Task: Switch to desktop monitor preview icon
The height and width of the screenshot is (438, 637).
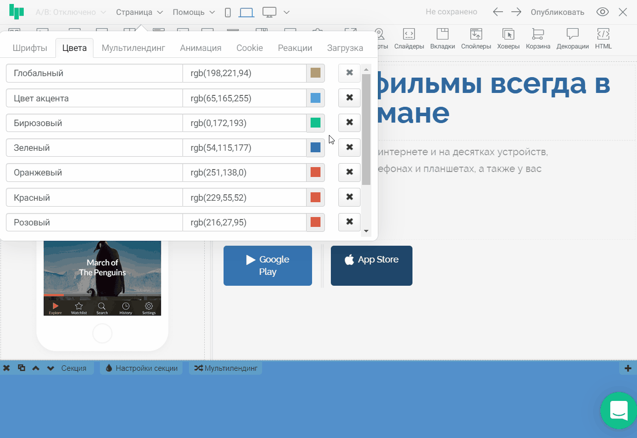Action: point(269,12)
